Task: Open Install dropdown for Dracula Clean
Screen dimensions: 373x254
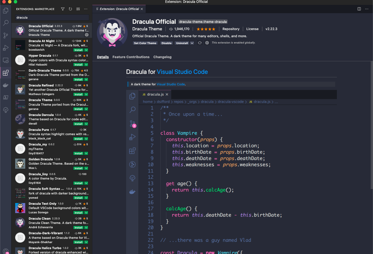Action: (x=86, y=228)
